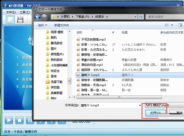Click the 刷机 folder icon in the tree
This screenshot has height=136, width=184.
click(x=47, y=37)
